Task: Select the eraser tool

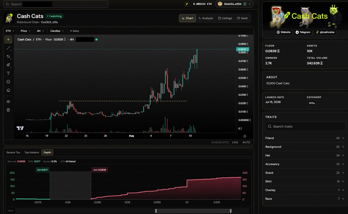Action: tap(8, 90)
